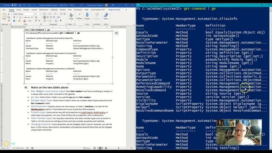Click the Clear All Formatting icon
Screen dimensions: 272x153
[36, 17]
